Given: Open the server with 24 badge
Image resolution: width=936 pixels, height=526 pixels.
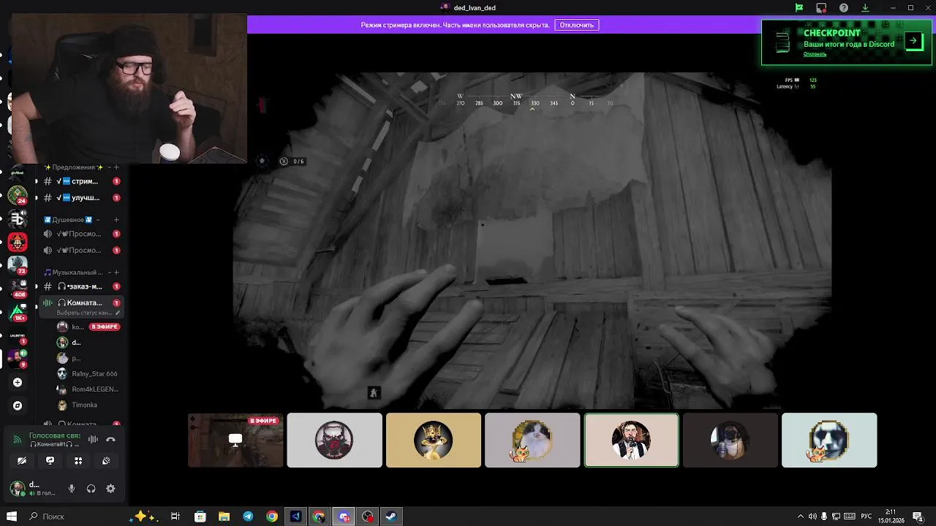Looking at the screenshot, I should (x=18, y=194).
